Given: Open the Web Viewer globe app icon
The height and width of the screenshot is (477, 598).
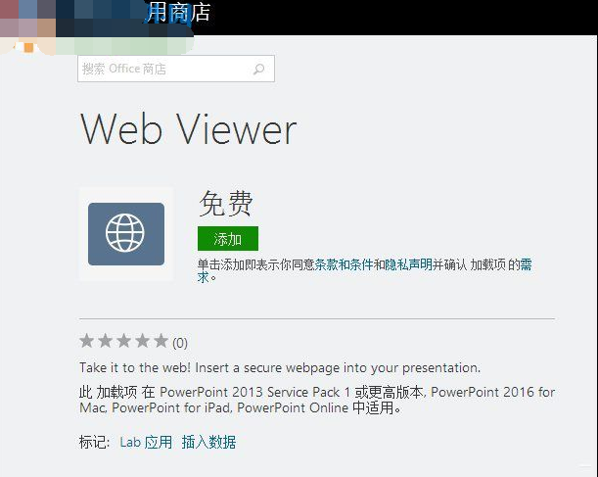Looking at the screenshot, I should [x=126, y=234].
